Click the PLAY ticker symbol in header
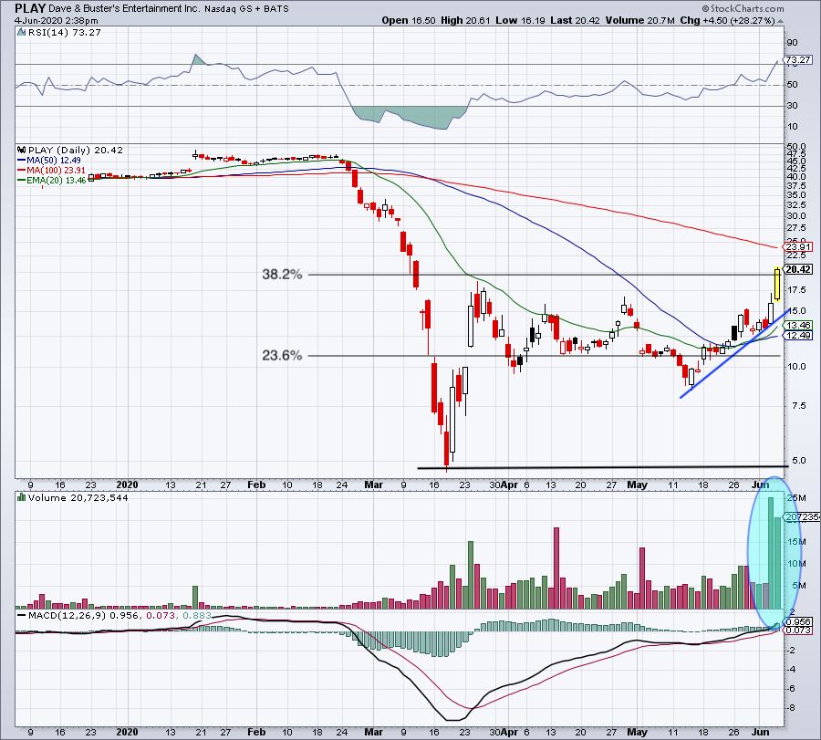 pyautogui.click(x=30, y=8)
